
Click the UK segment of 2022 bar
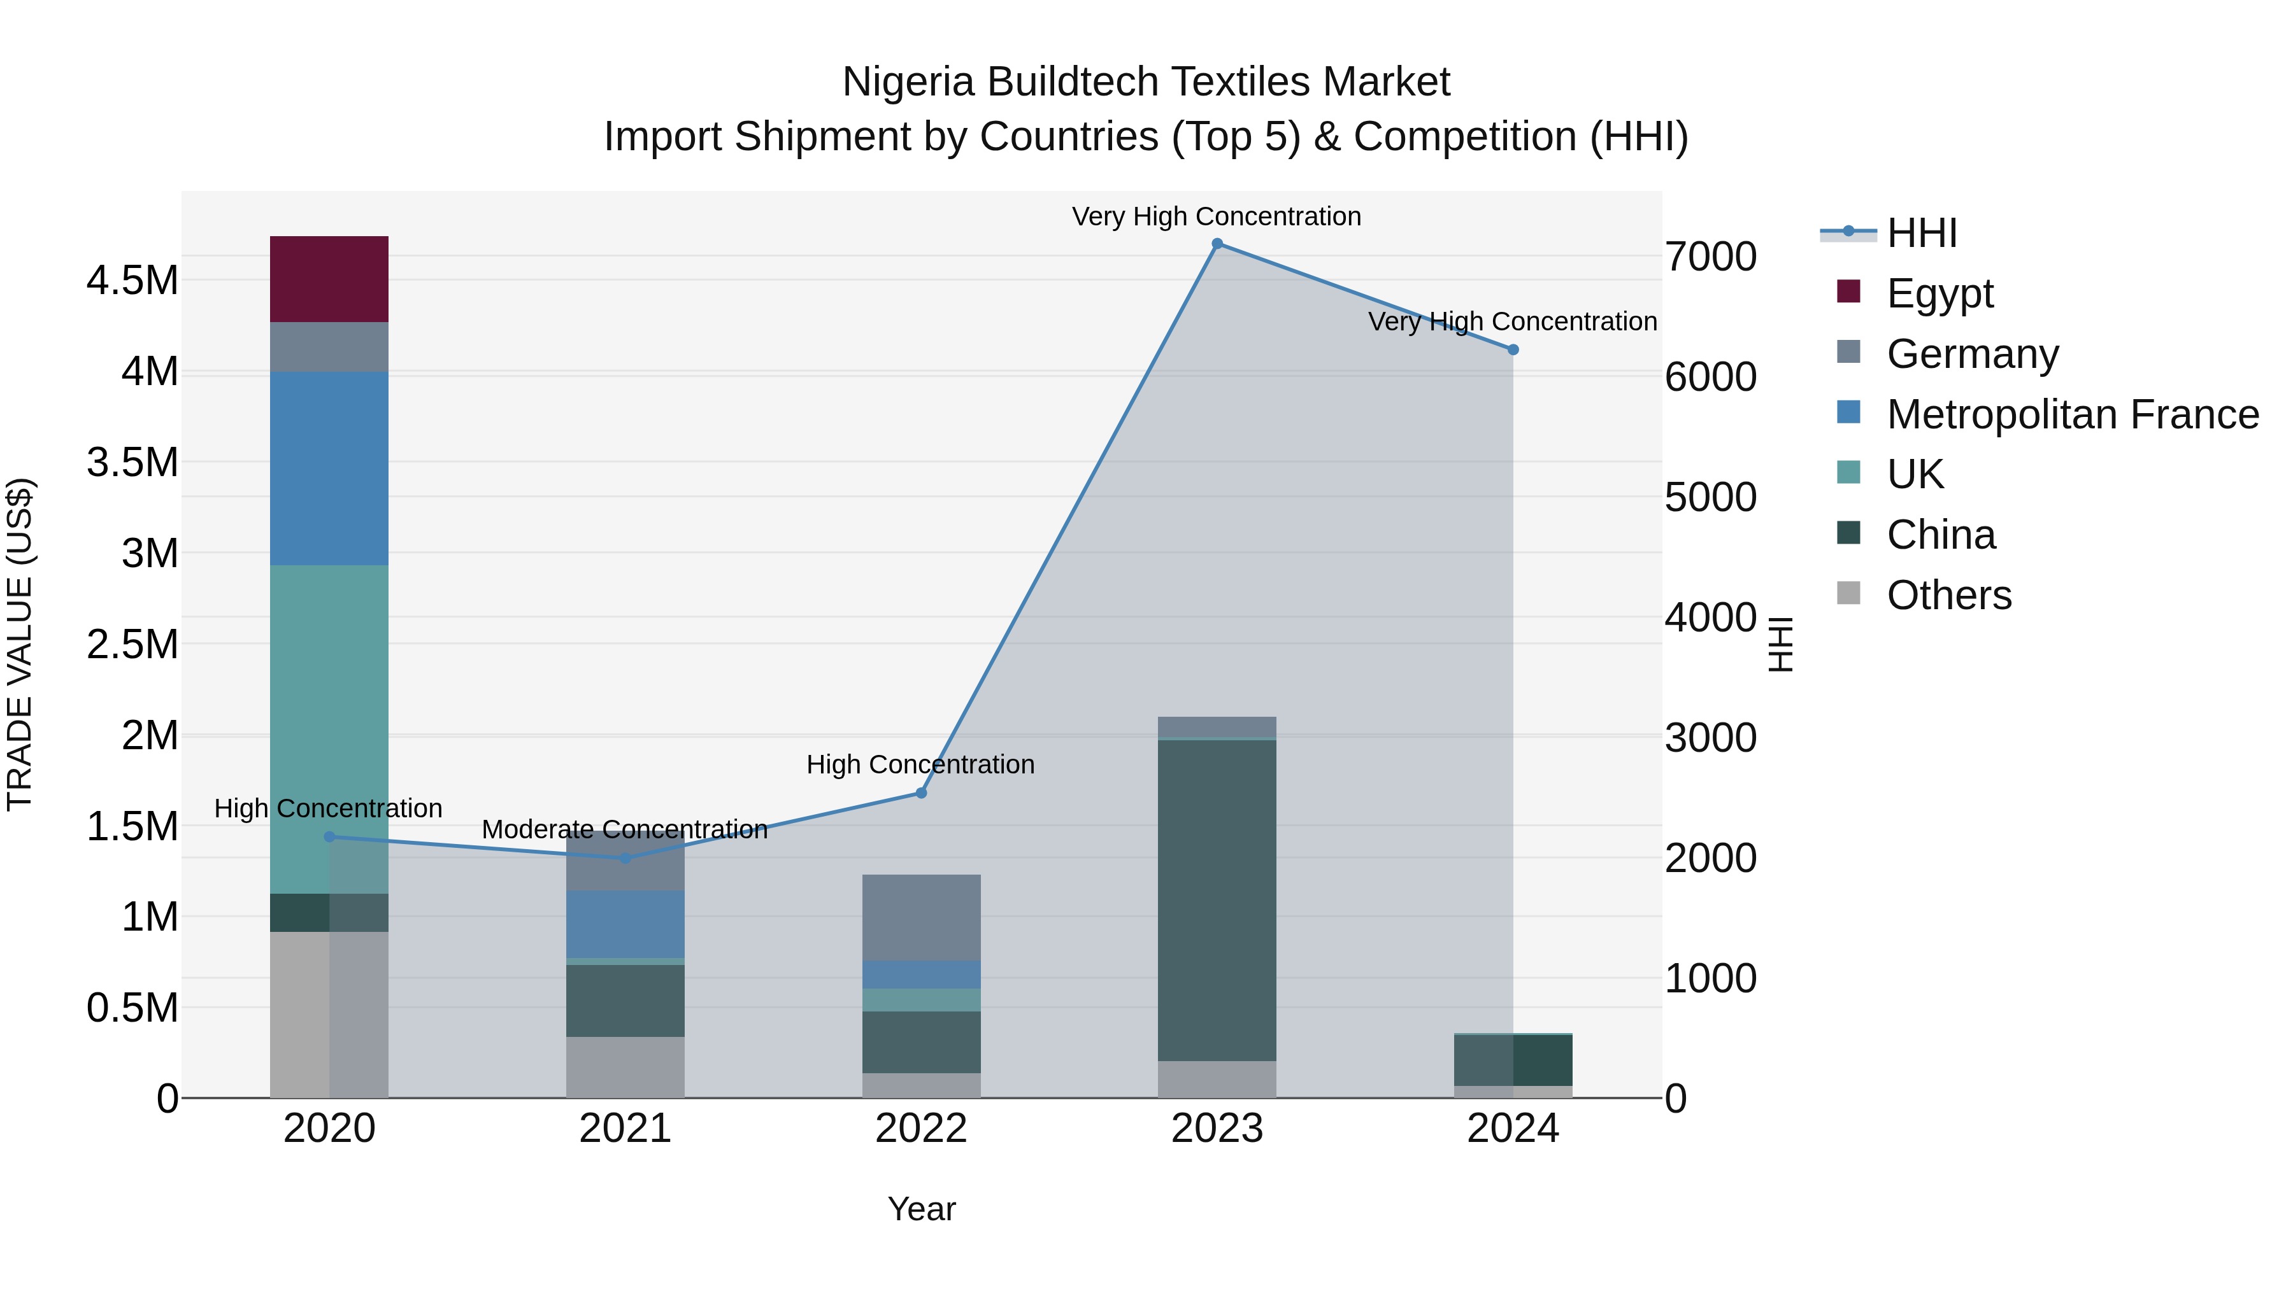coord(921,1001)
